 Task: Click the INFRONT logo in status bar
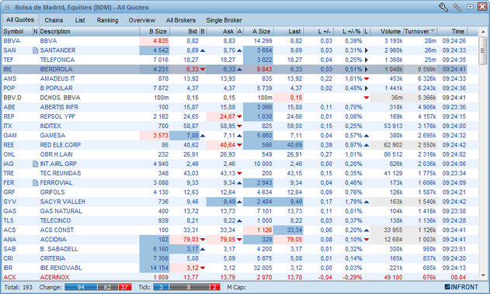pos(461,287)
